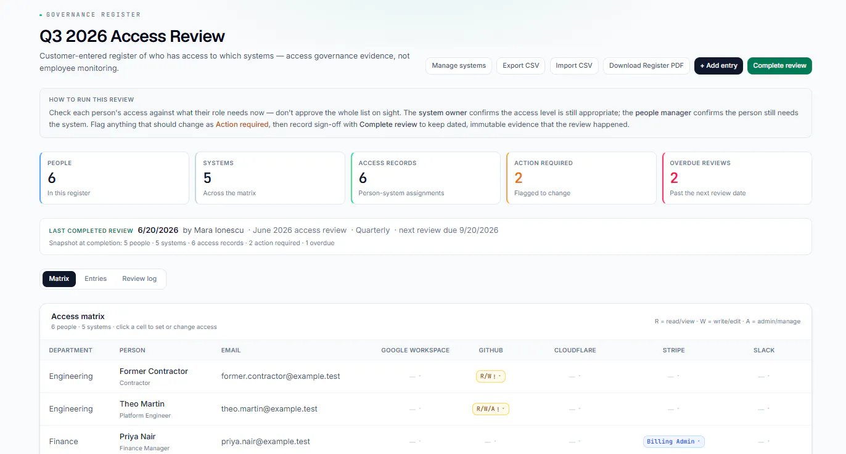Click the Q3 2026 Access Review title
Screen dimensions: 846x454
point(132,36)
